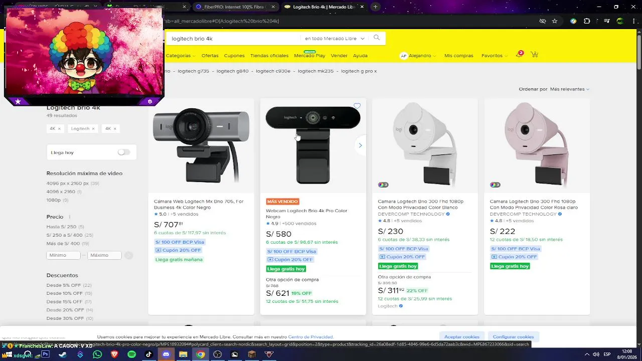Viewport: 642px width, 361px height.
Task: Open TikTok from the taskbar
Action: [x=149, y=354]
